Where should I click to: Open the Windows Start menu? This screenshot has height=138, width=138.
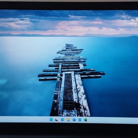(x=51, y=120)
